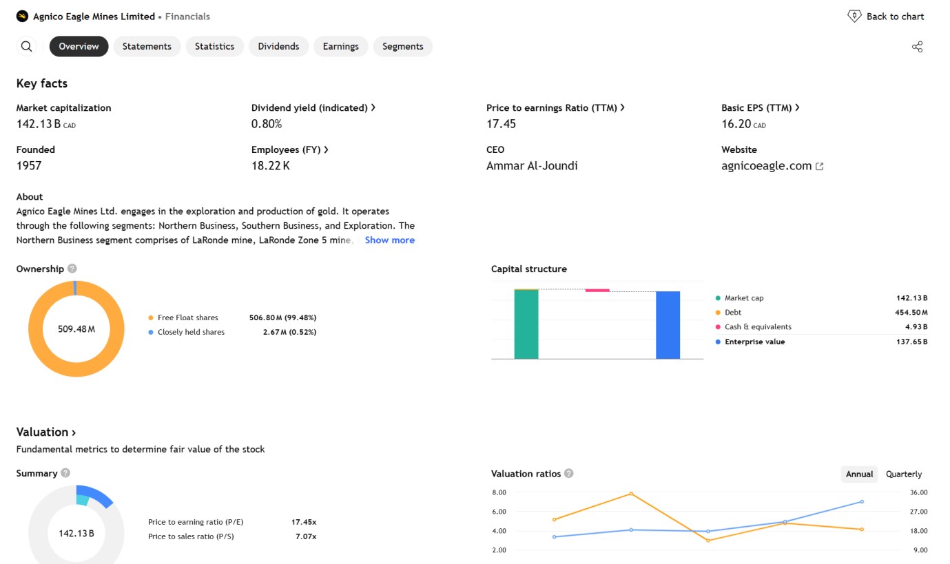
Task: Click the share icon at top right
Action: click(917, 47)
